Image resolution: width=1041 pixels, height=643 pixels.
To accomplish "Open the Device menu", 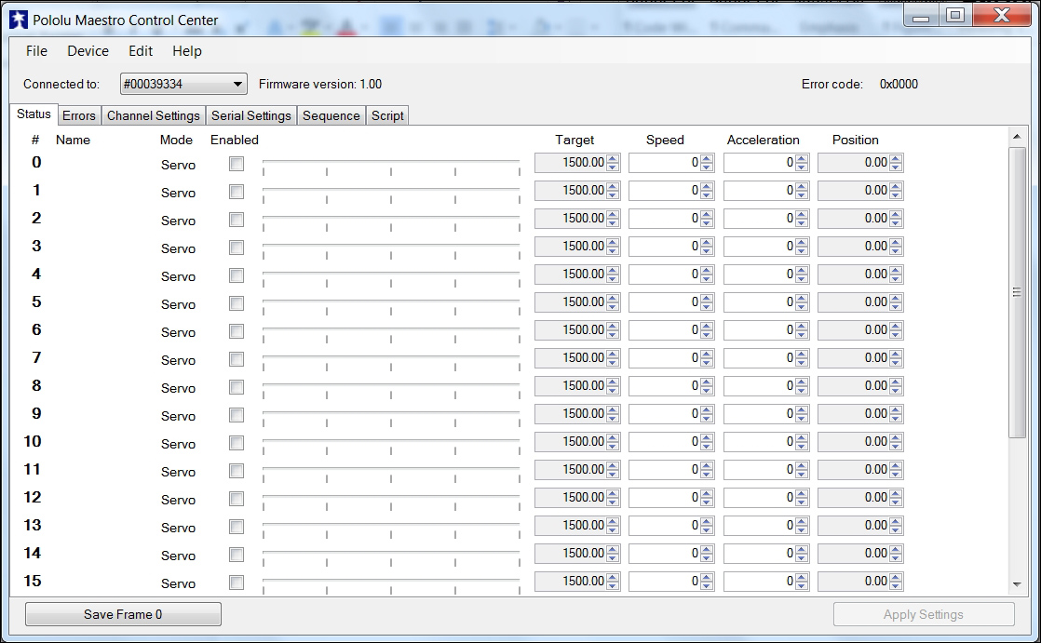I will click(x=88, y=51).
